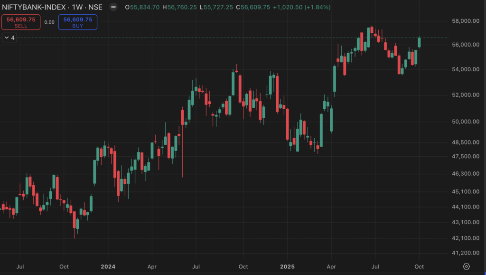
Task: Click the dotted current price line
Action: pos(237,38)
